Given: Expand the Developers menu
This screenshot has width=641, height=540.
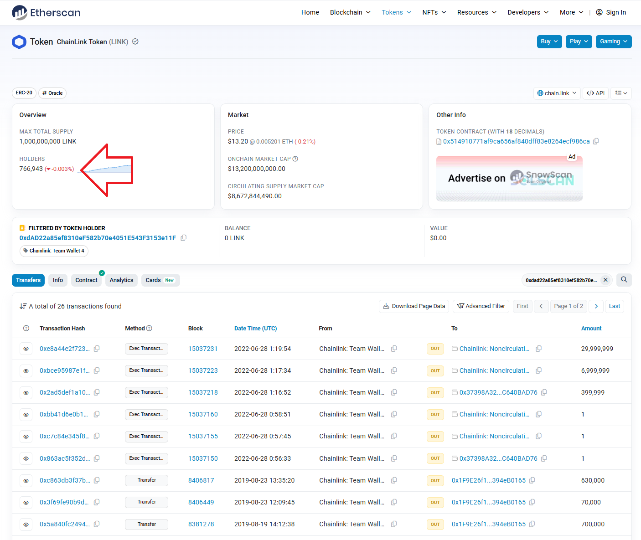Looking at the screenshot, I should pyautogui.click(x=528, y=12).
